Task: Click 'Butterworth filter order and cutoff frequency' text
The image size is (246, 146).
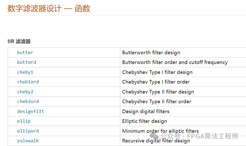Action: pyautogui.click(x=175, y=62)
